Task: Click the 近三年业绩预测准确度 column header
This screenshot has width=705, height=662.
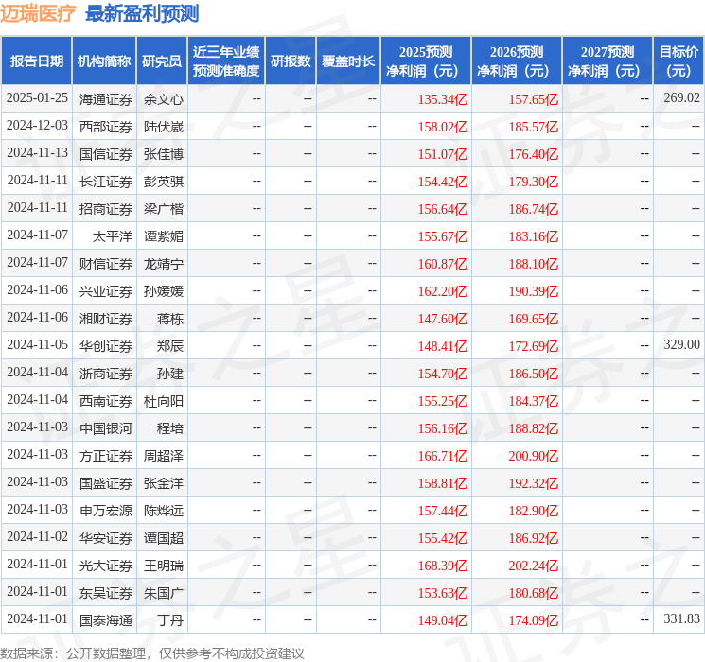Action: (226, 61)
